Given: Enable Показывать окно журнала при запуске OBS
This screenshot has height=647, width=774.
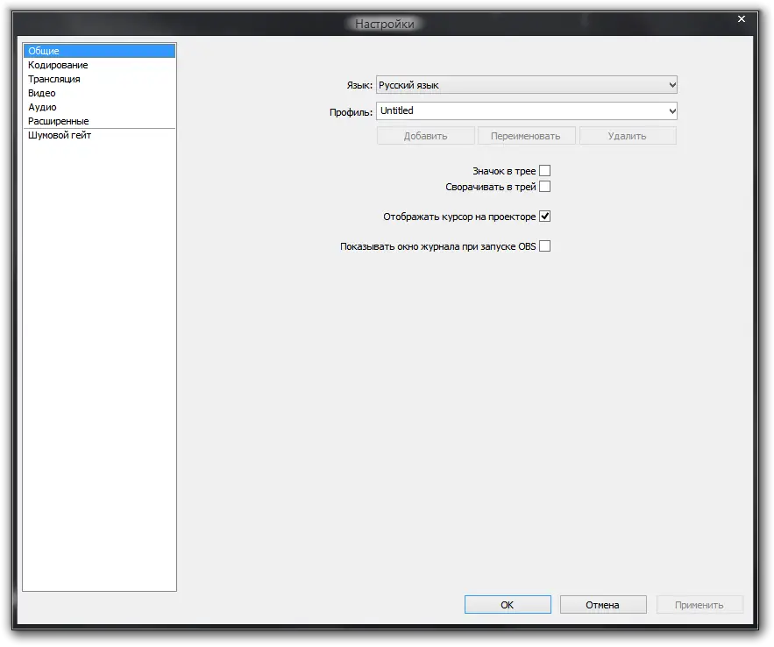Looking at the screenshot, I should point(545,245).
